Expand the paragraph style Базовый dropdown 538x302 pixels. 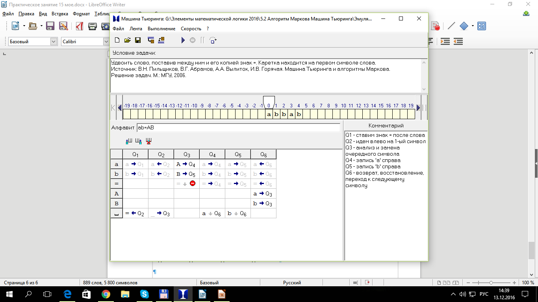click(x=54, y=42)
